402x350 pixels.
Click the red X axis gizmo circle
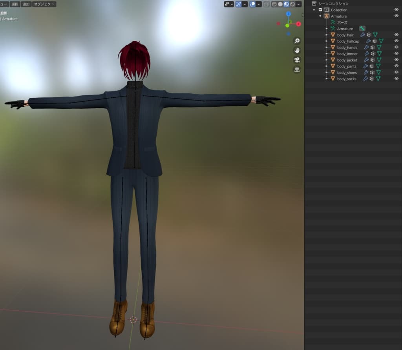[x=298, y=24]
